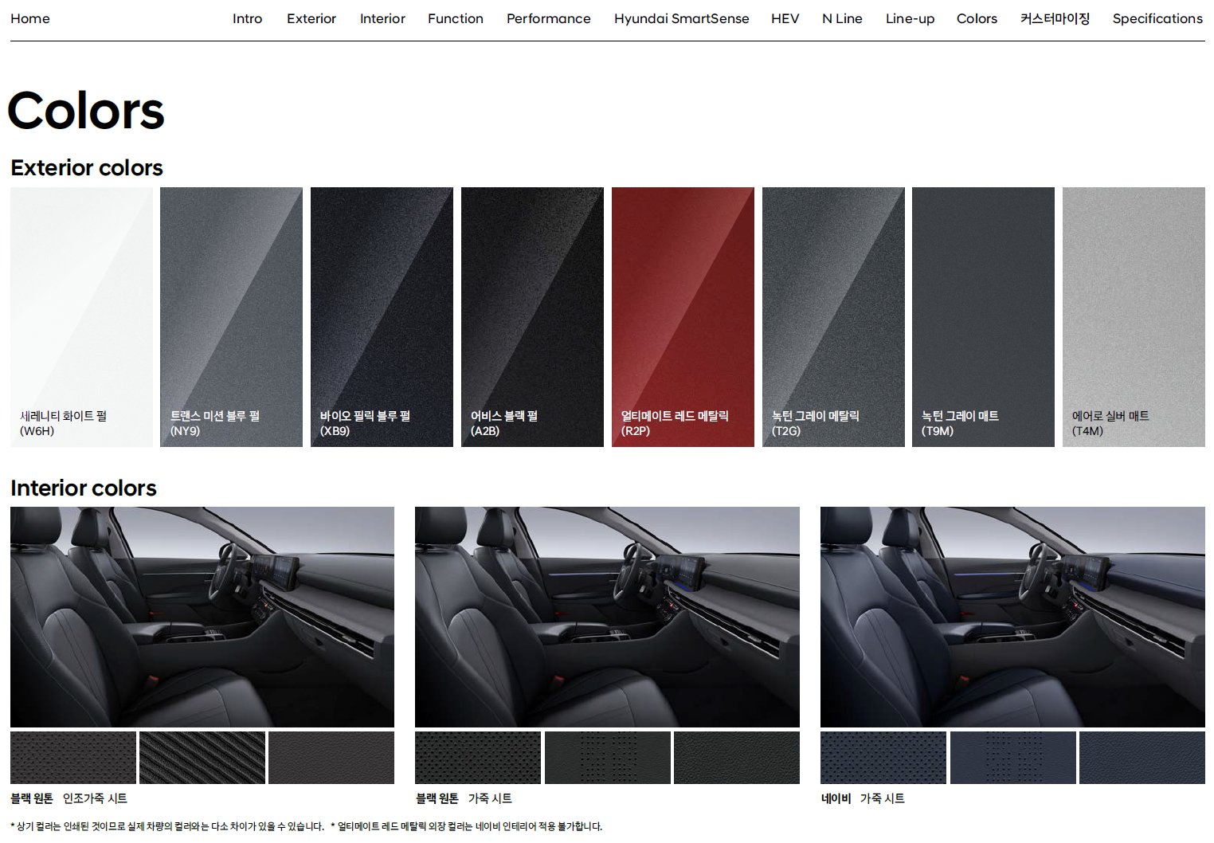Viewport: 1214px width, 843px height.
Task: Choose 에어로 실버 매트 (T4M) swatch
Action: coord(1134,317)
